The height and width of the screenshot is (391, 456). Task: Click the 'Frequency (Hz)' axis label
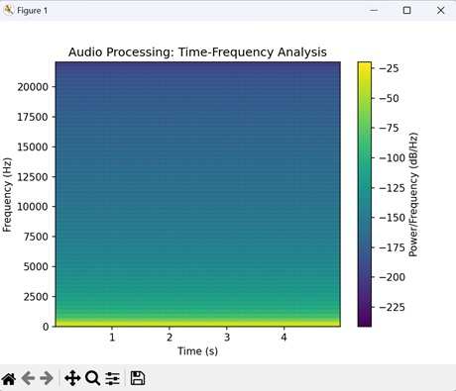click(7, 195)
